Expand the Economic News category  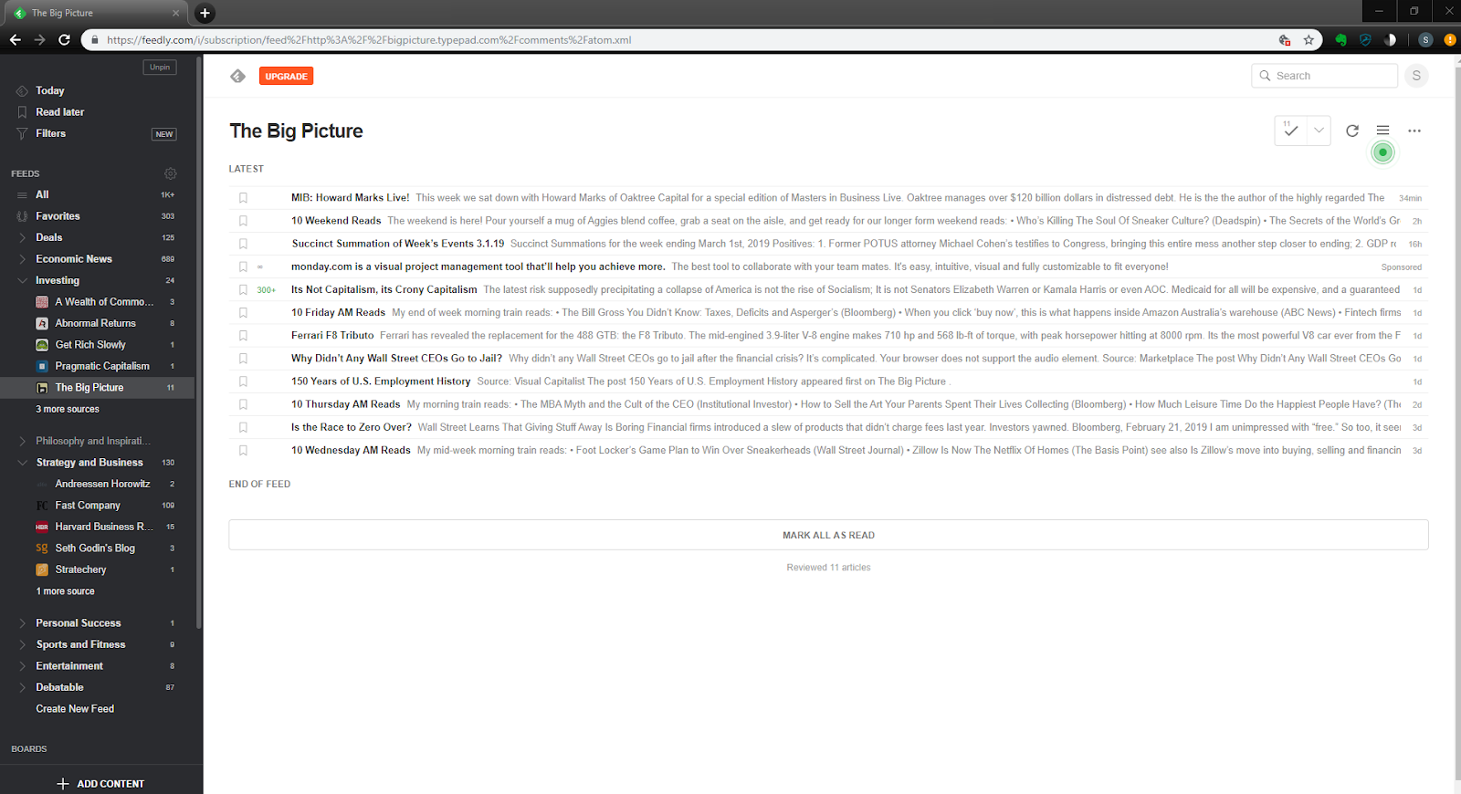click(22, 259)
